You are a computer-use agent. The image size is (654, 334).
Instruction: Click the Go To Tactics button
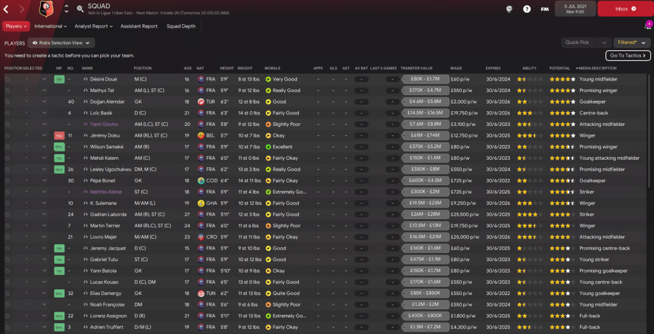[628, 56]
